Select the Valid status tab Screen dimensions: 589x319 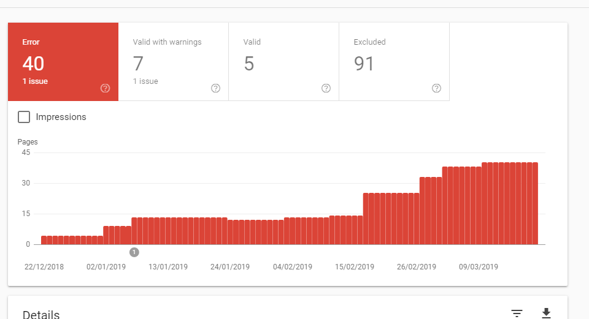tap(283, 61)
